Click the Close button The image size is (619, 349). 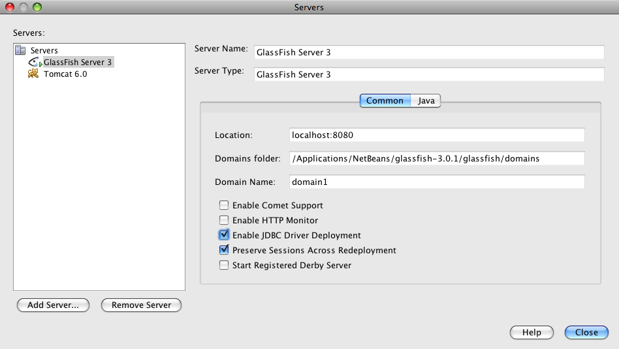click(x=586, y=332)
